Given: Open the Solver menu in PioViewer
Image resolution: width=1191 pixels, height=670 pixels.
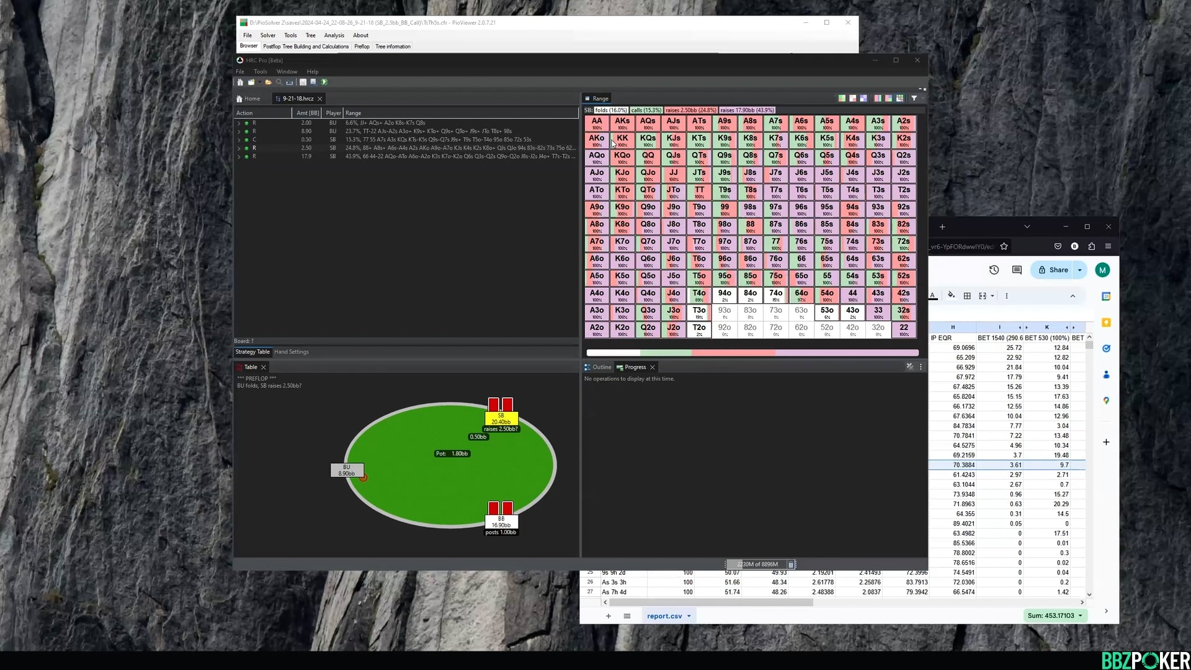Looking at the screenshot, I should click(268, 35).
